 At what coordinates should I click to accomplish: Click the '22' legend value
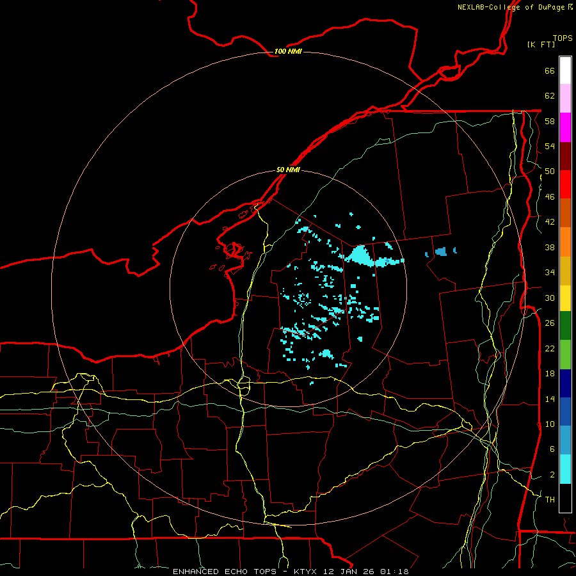[550, 348]
